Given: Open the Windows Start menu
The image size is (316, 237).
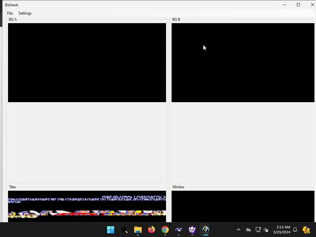Looking at the screenshot, I should click(111, 230).
